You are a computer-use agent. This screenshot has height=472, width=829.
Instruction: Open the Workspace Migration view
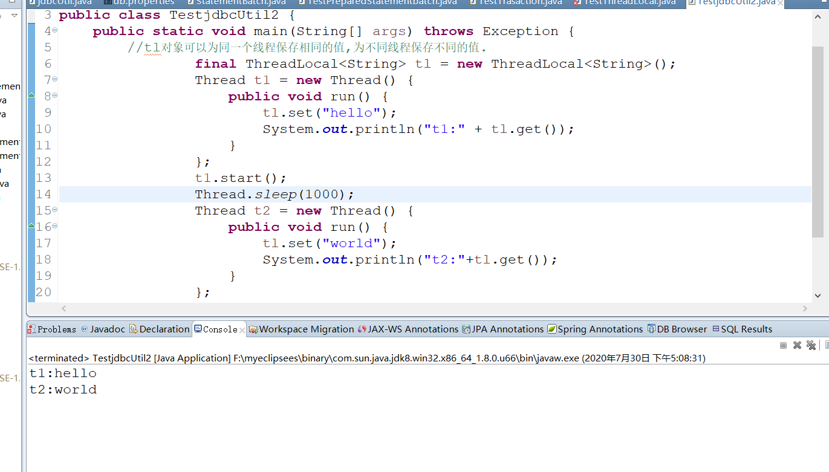[x=254, y=329]
